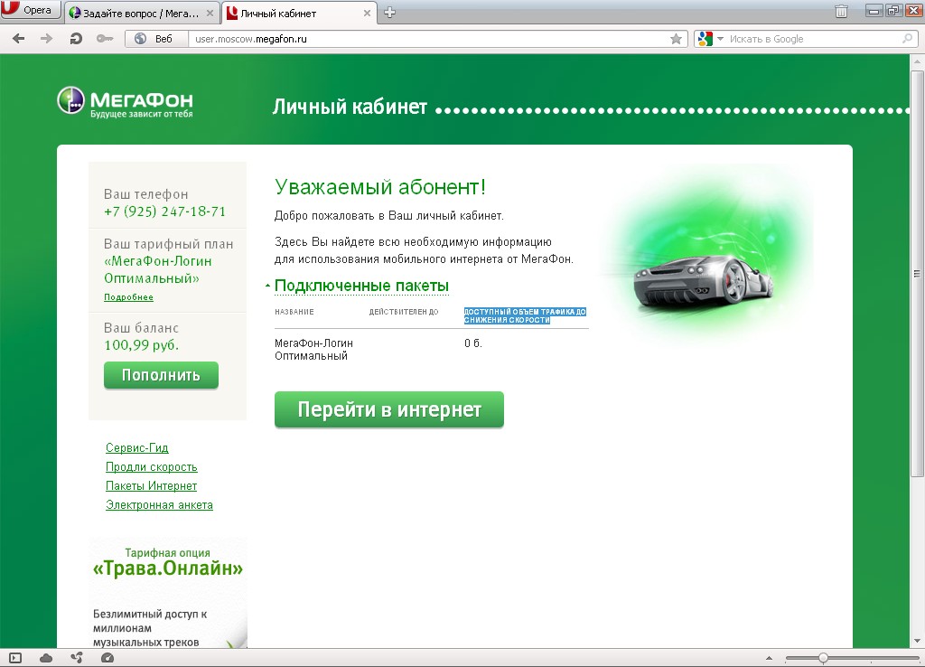Click the highlighted ДОСТУПНЫЙ ОБЪЕМ ТРАФИКА header

[525, 315]
